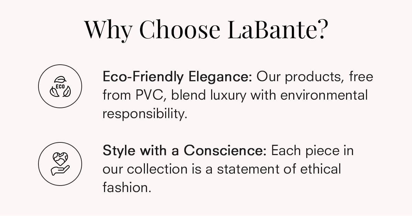Click the phrase 'environmental' in the first paragraph
Viewport: 412px width, 216px height.
pos(324,96)
